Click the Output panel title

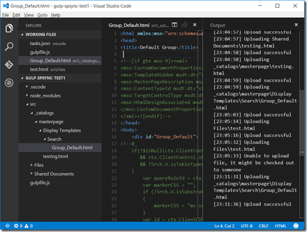click(217, 25)
